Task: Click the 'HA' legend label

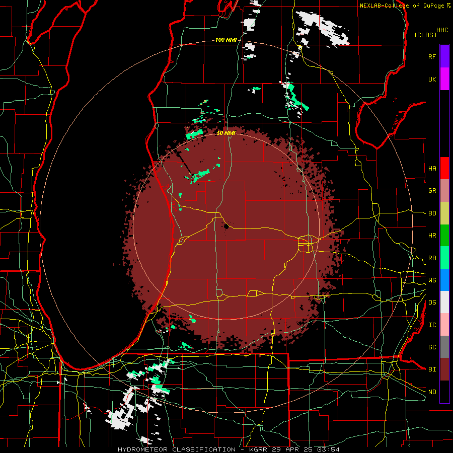Action: [x=432, y=169]
